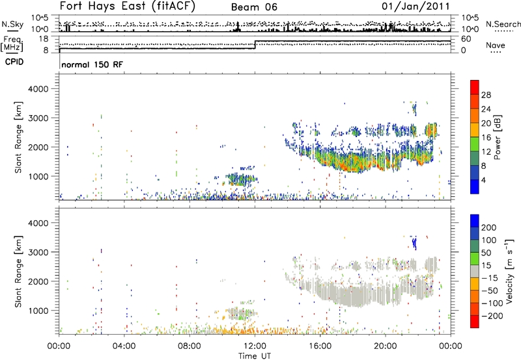Click the '60' Nave axis tick label
The width and height of the screenshot is (521, 360).
pos(466,39)
